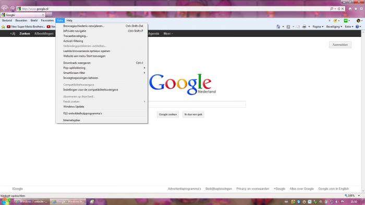Click the Read Mail icon in command bar
The height and width of the screenshot is (205, 365).
coord(298,27)
